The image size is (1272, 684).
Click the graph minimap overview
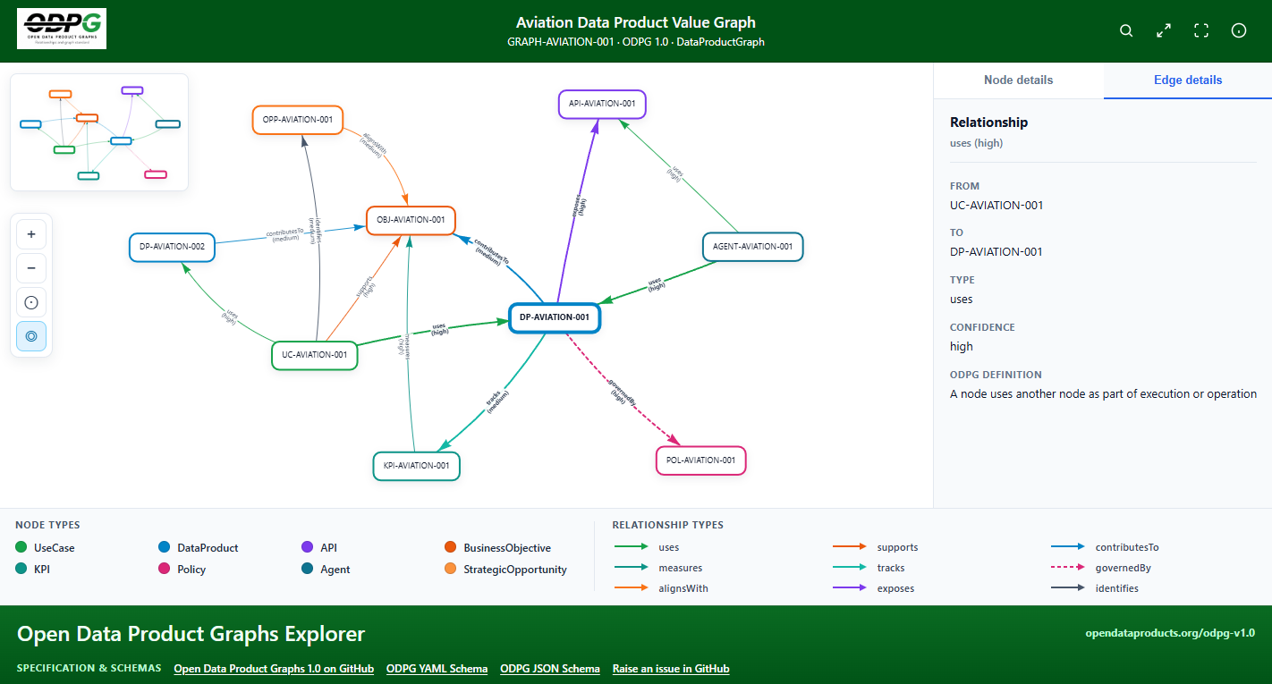tap(99, 132)
